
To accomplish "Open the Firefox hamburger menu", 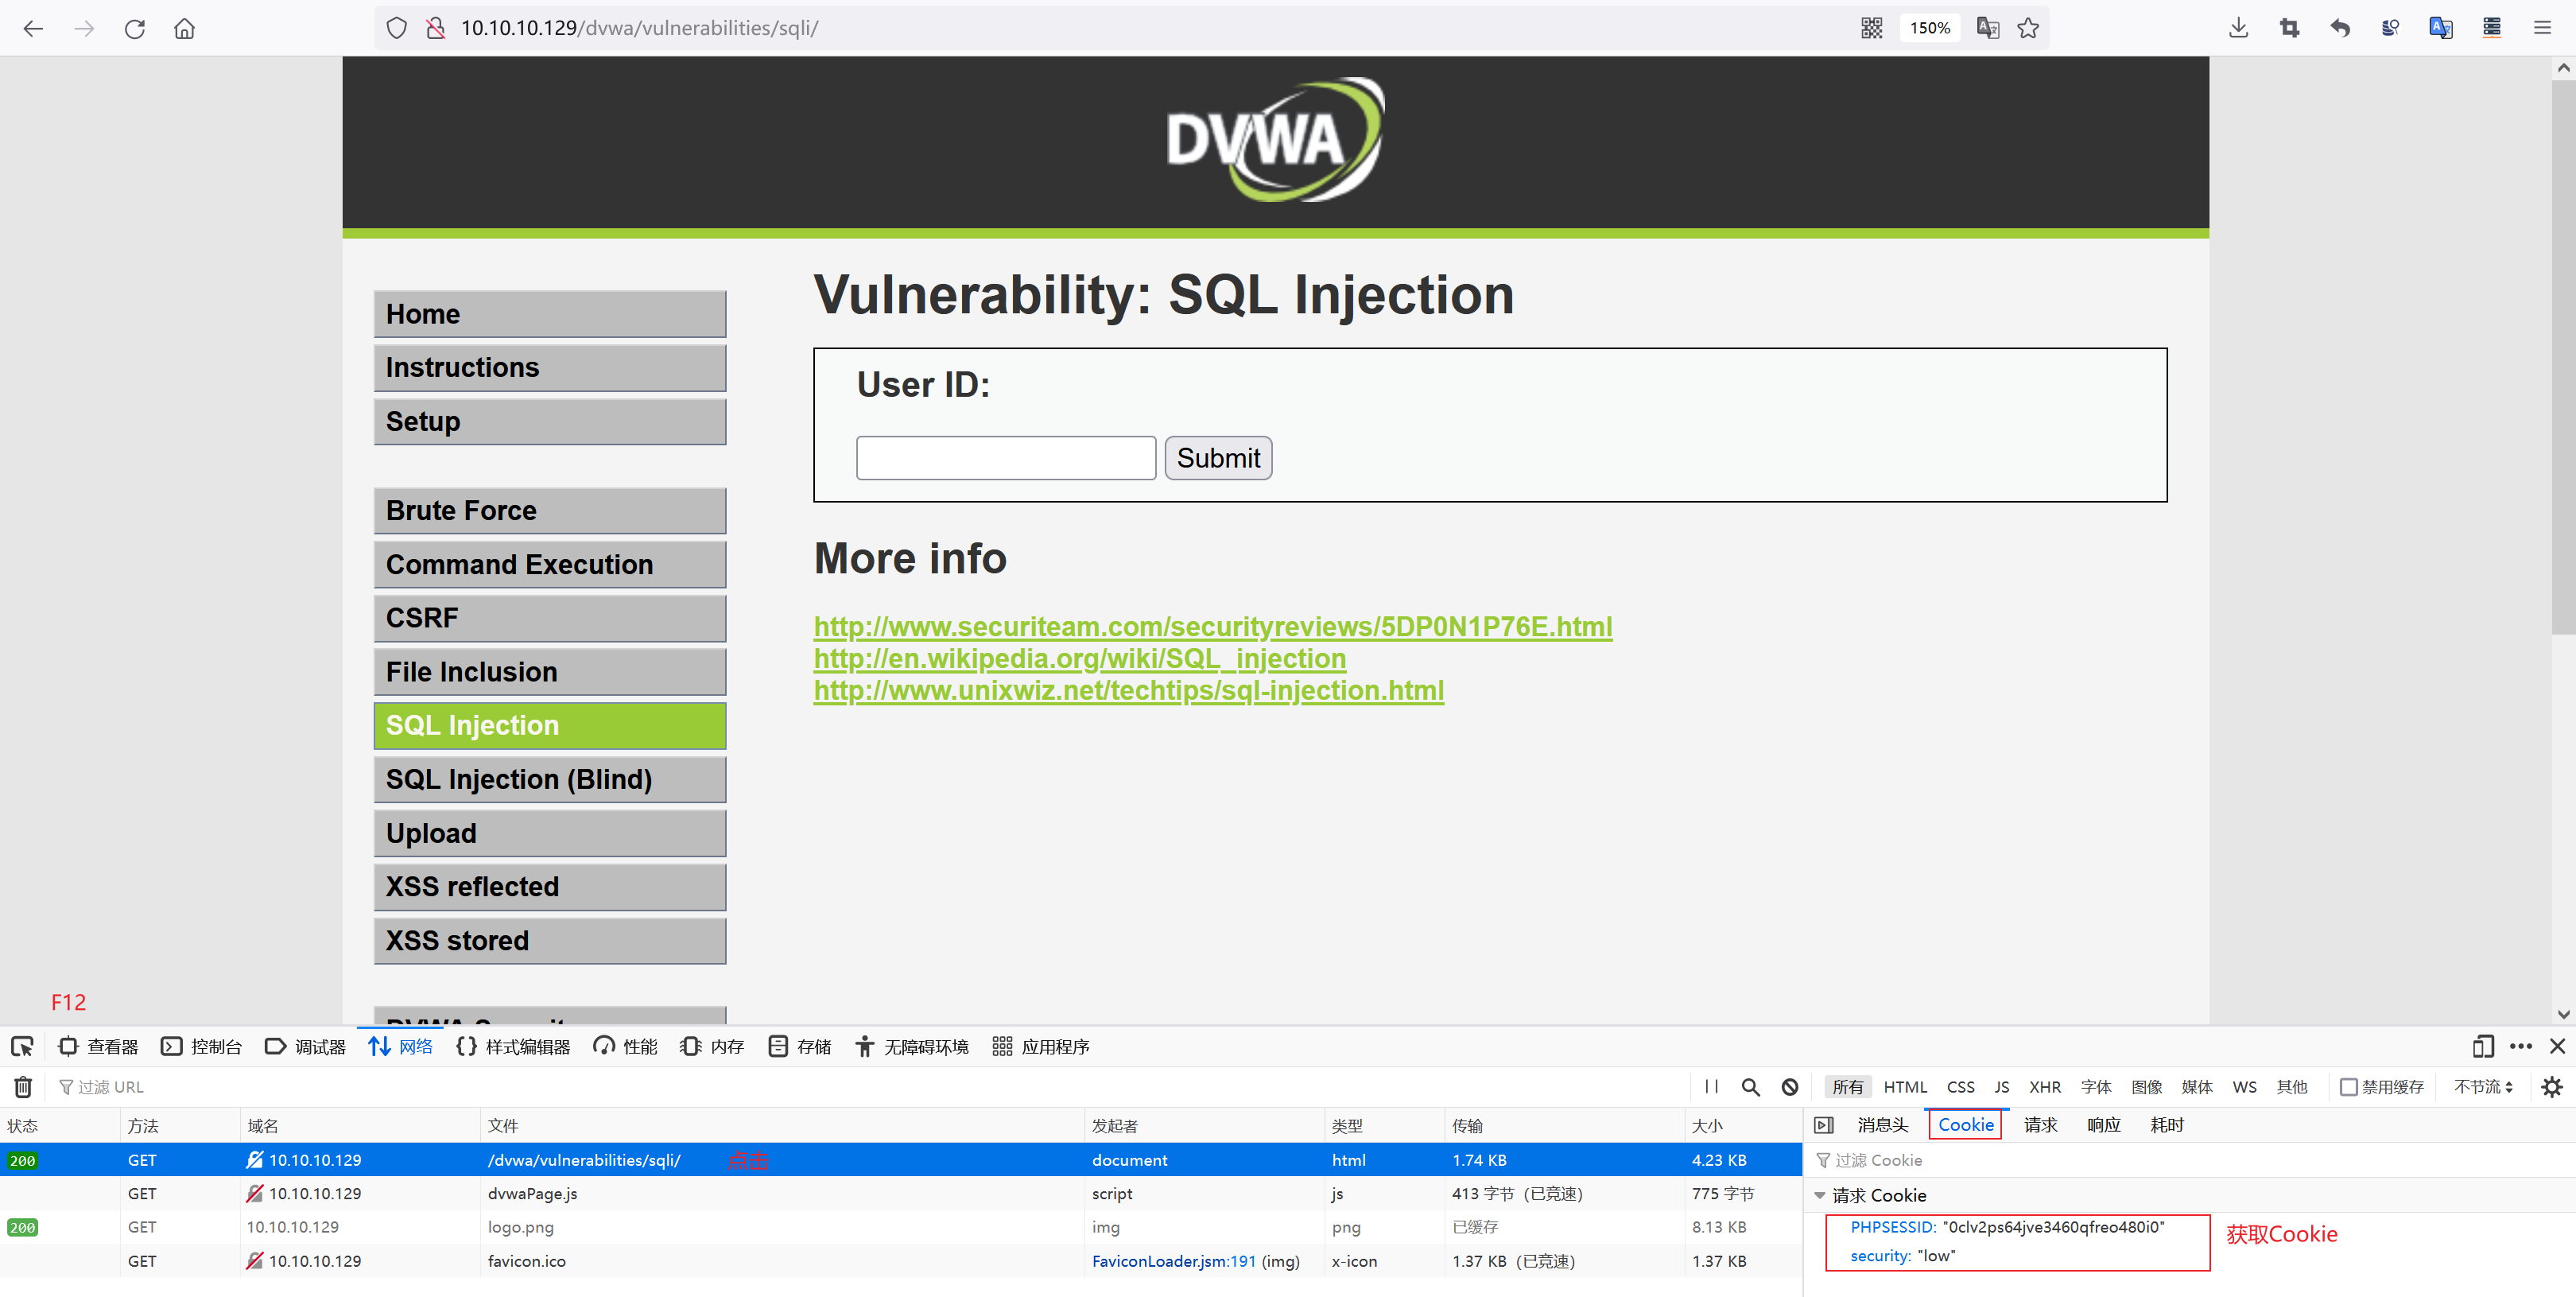I will [x=2542, y=29].
